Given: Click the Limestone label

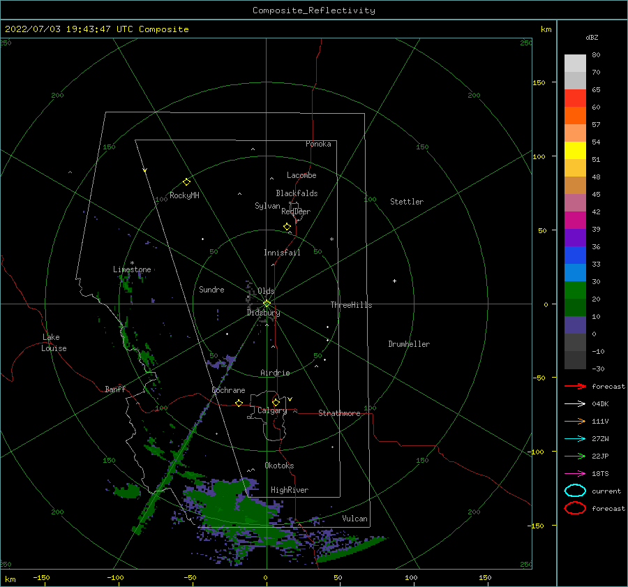Looking at the screenshot, I should [x=132, y=269].
